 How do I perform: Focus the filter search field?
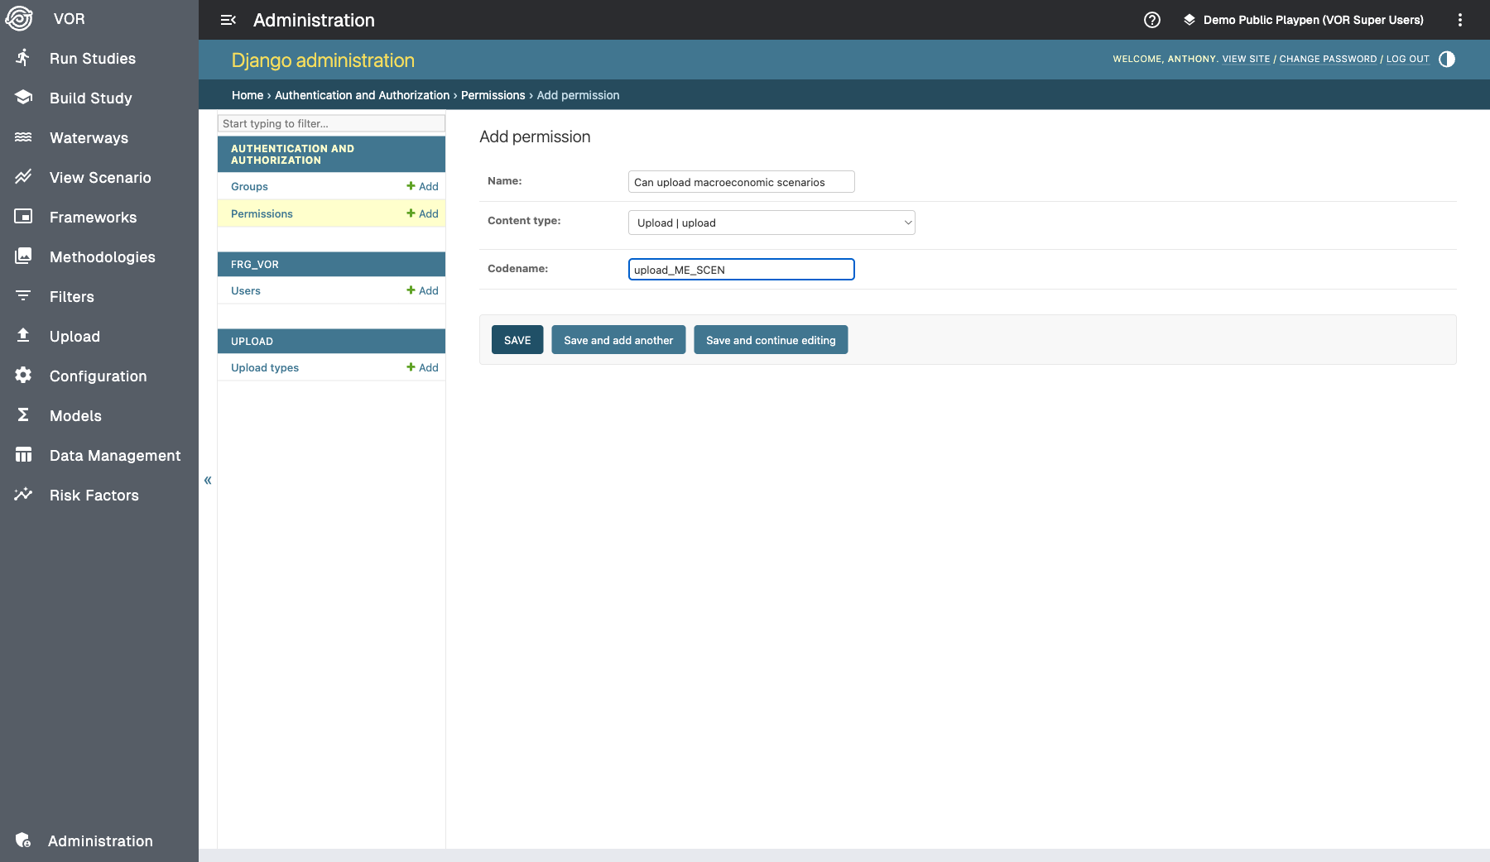point(331,123)
